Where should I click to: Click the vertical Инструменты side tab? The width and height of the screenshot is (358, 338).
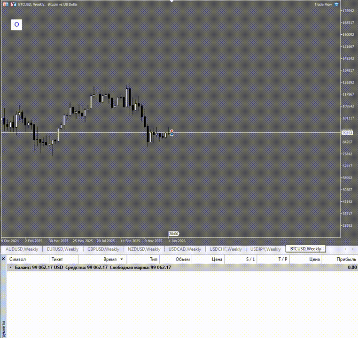[x=3, y=329]
